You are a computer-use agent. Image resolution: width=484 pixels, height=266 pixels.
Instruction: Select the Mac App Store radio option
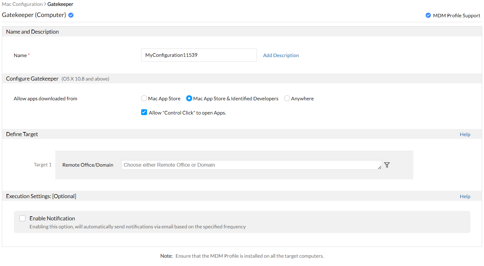tap(144, 98)
